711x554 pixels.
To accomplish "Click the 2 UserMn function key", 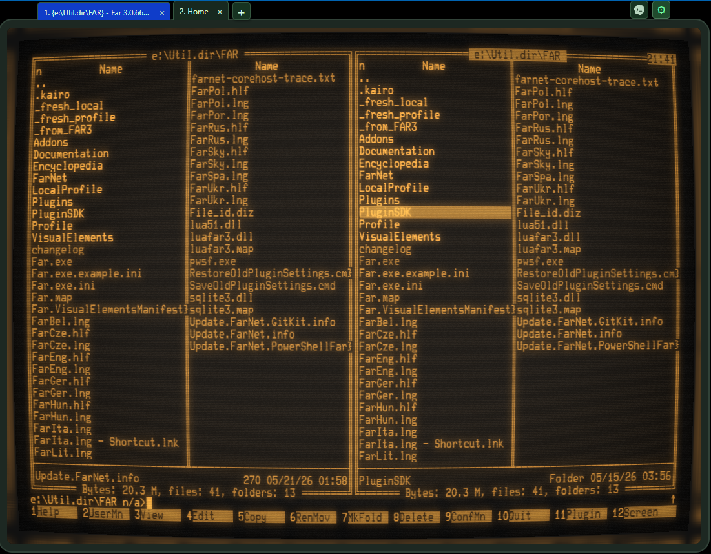I will pyautogui.click(x=105, y=513).
